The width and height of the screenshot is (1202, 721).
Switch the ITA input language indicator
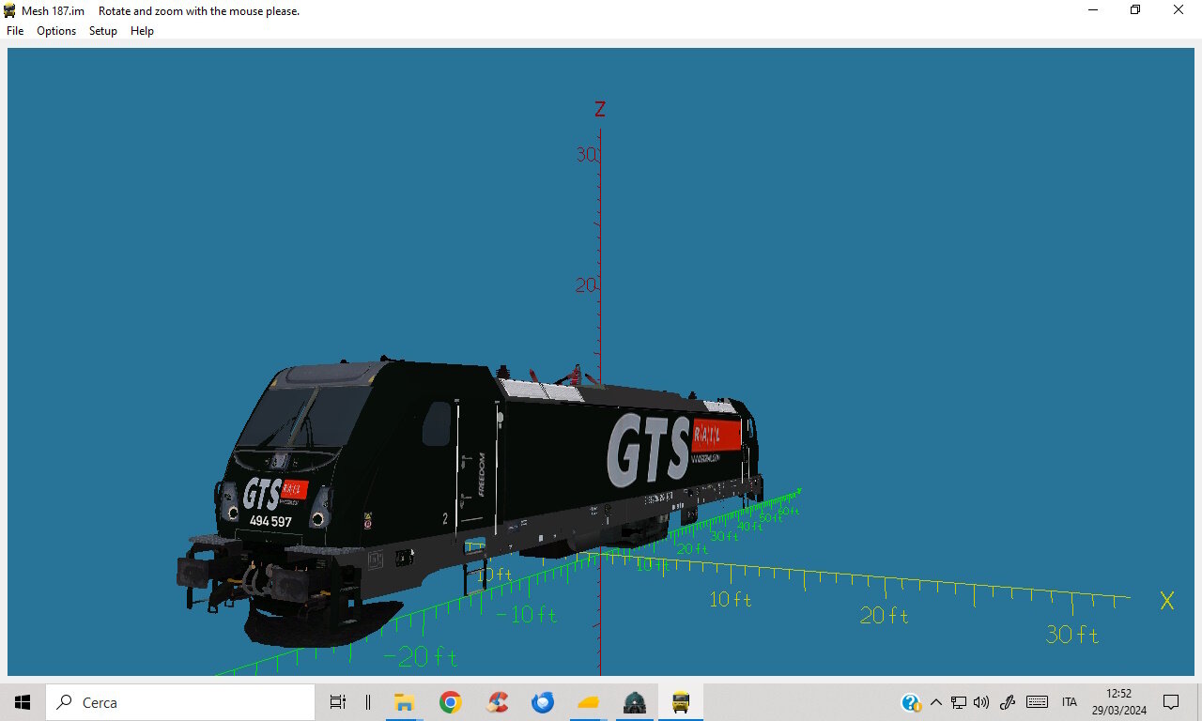pos(1070,702)
